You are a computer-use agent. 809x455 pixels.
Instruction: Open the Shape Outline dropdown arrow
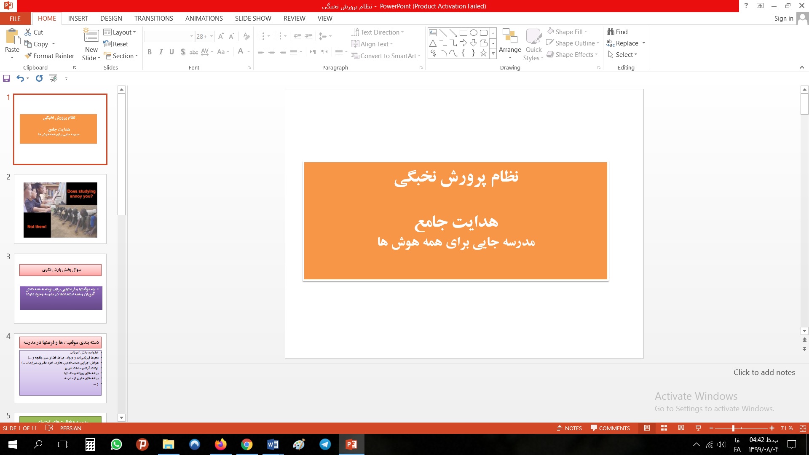coord(597,43)
